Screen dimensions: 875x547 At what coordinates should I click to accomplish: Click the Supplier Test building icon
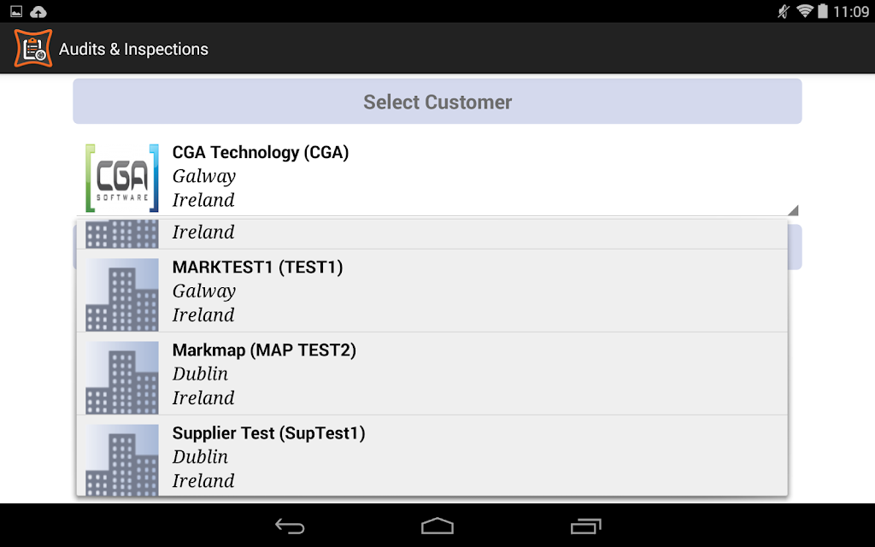pyautogui.click(x=121, y=461)
